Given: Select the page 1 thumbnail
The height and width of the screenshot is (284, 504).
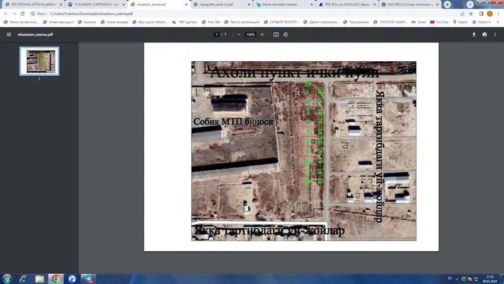Looking at the screenshot, I should [39, 61].
